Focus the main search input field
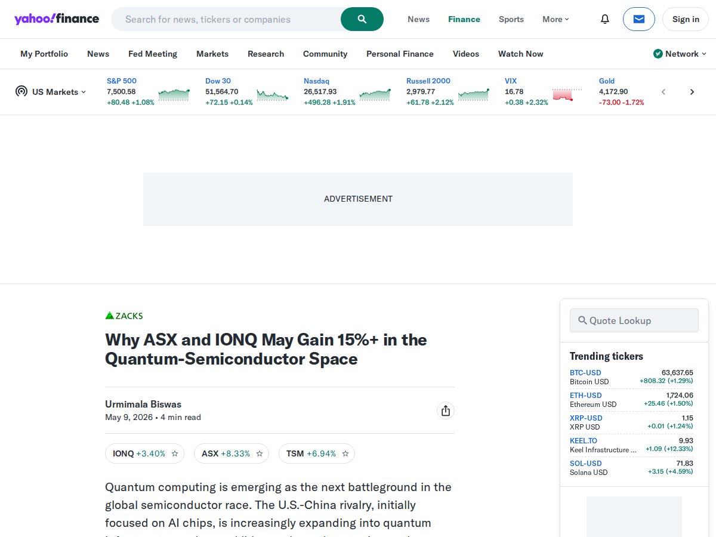The image size is (716, 537). (x=227, y=19)
